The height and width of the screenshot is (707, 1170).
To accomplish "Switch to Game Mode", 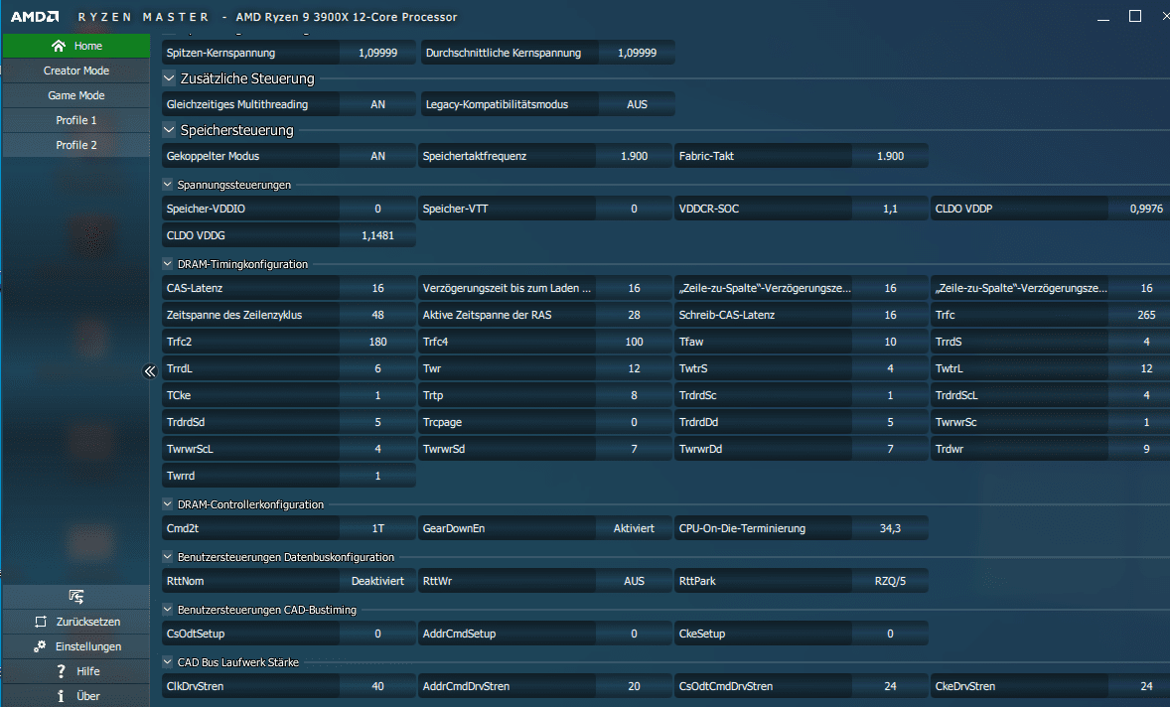I will (76, 95).
